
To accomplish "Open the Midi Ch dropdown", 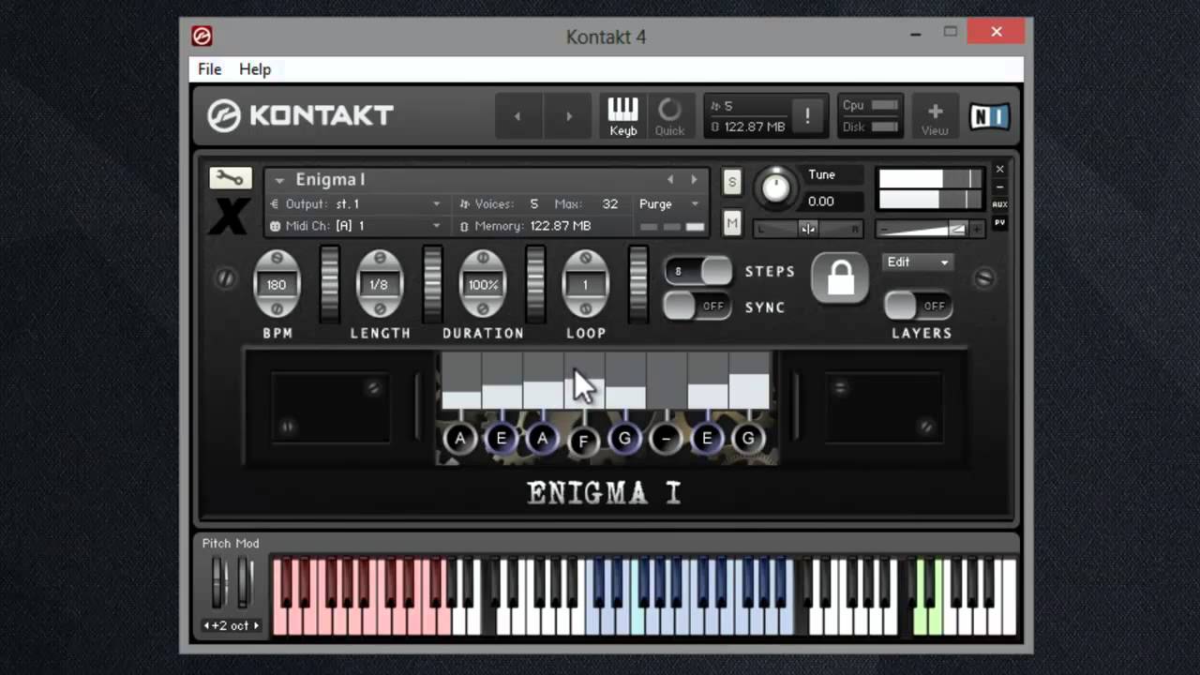I will tap(355, 226).
